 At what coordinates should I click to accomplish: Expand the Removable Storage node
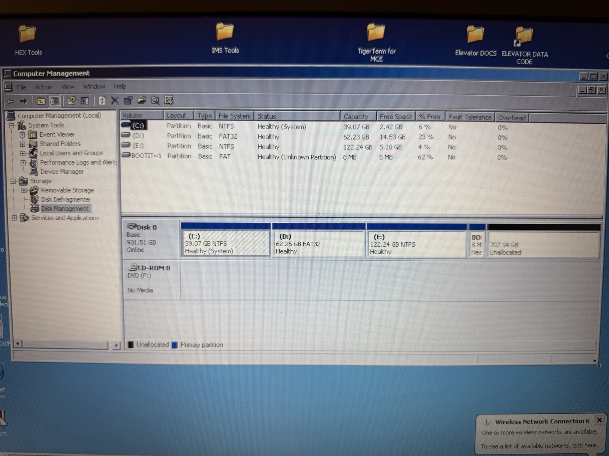tap(24, 190)
